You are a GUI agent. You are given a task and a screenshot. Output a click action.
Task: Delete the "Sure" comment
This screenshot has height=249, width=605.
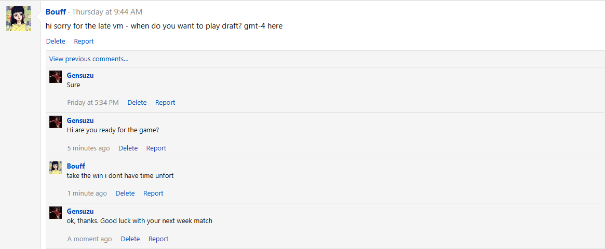coord(137,103)
